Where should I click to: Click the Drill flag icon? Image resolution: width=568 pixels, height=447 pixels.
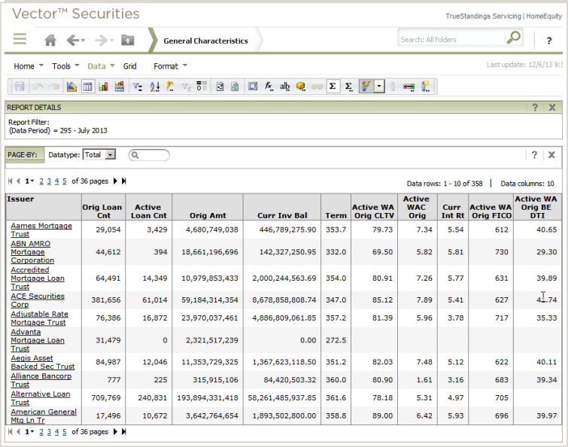click(169, 87)
